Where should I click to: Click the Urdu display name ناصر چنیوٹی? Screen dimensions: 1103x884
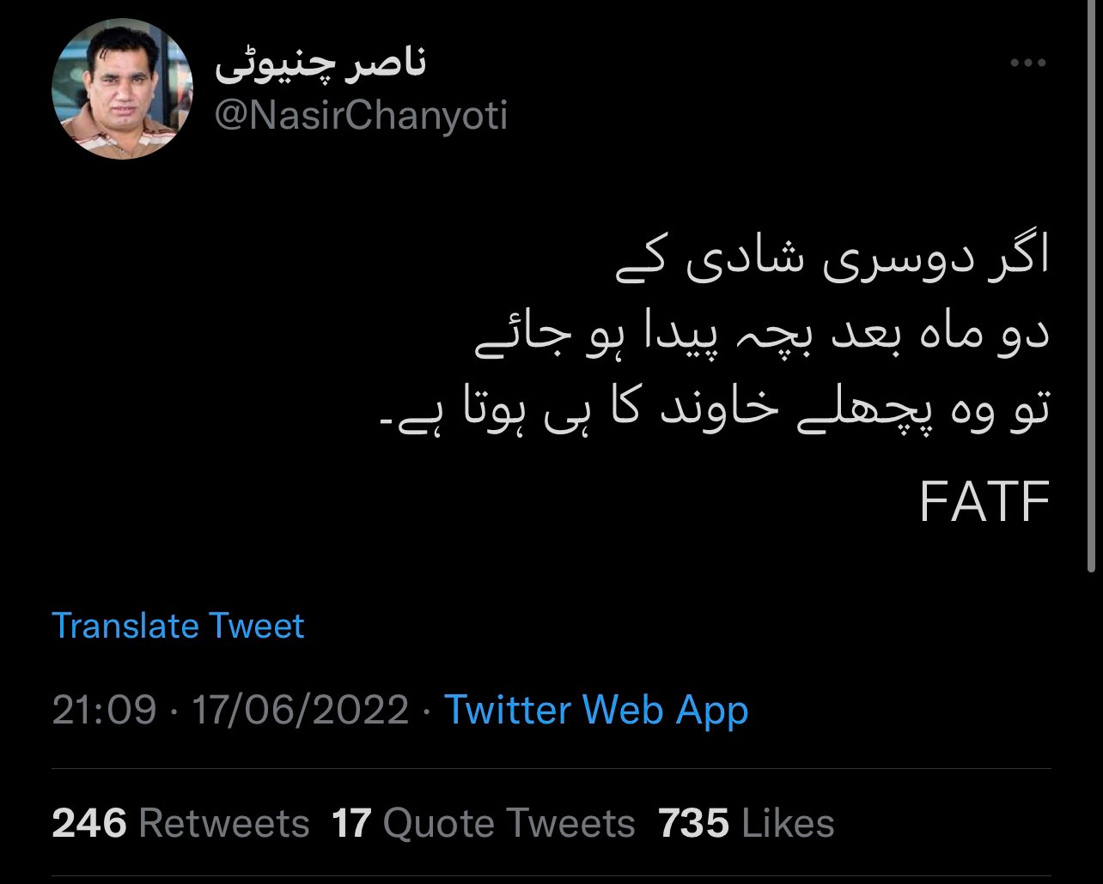(x=320, y=64)
